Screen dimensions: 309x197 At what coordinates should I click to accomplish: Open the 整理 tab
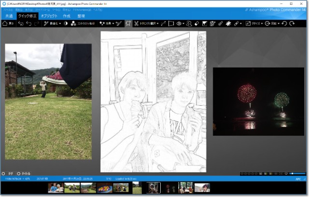[81, 16]
